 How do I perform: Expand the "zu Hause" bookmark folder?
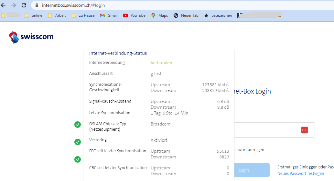[x=83, y=15]
